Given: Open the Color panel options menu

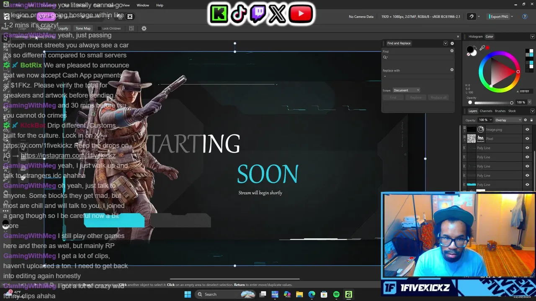Looking at the screenshot, I should click(532, 36).
